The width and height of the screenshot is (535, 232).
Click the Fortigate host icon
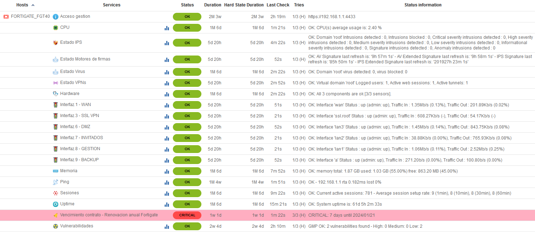[6, 17]
